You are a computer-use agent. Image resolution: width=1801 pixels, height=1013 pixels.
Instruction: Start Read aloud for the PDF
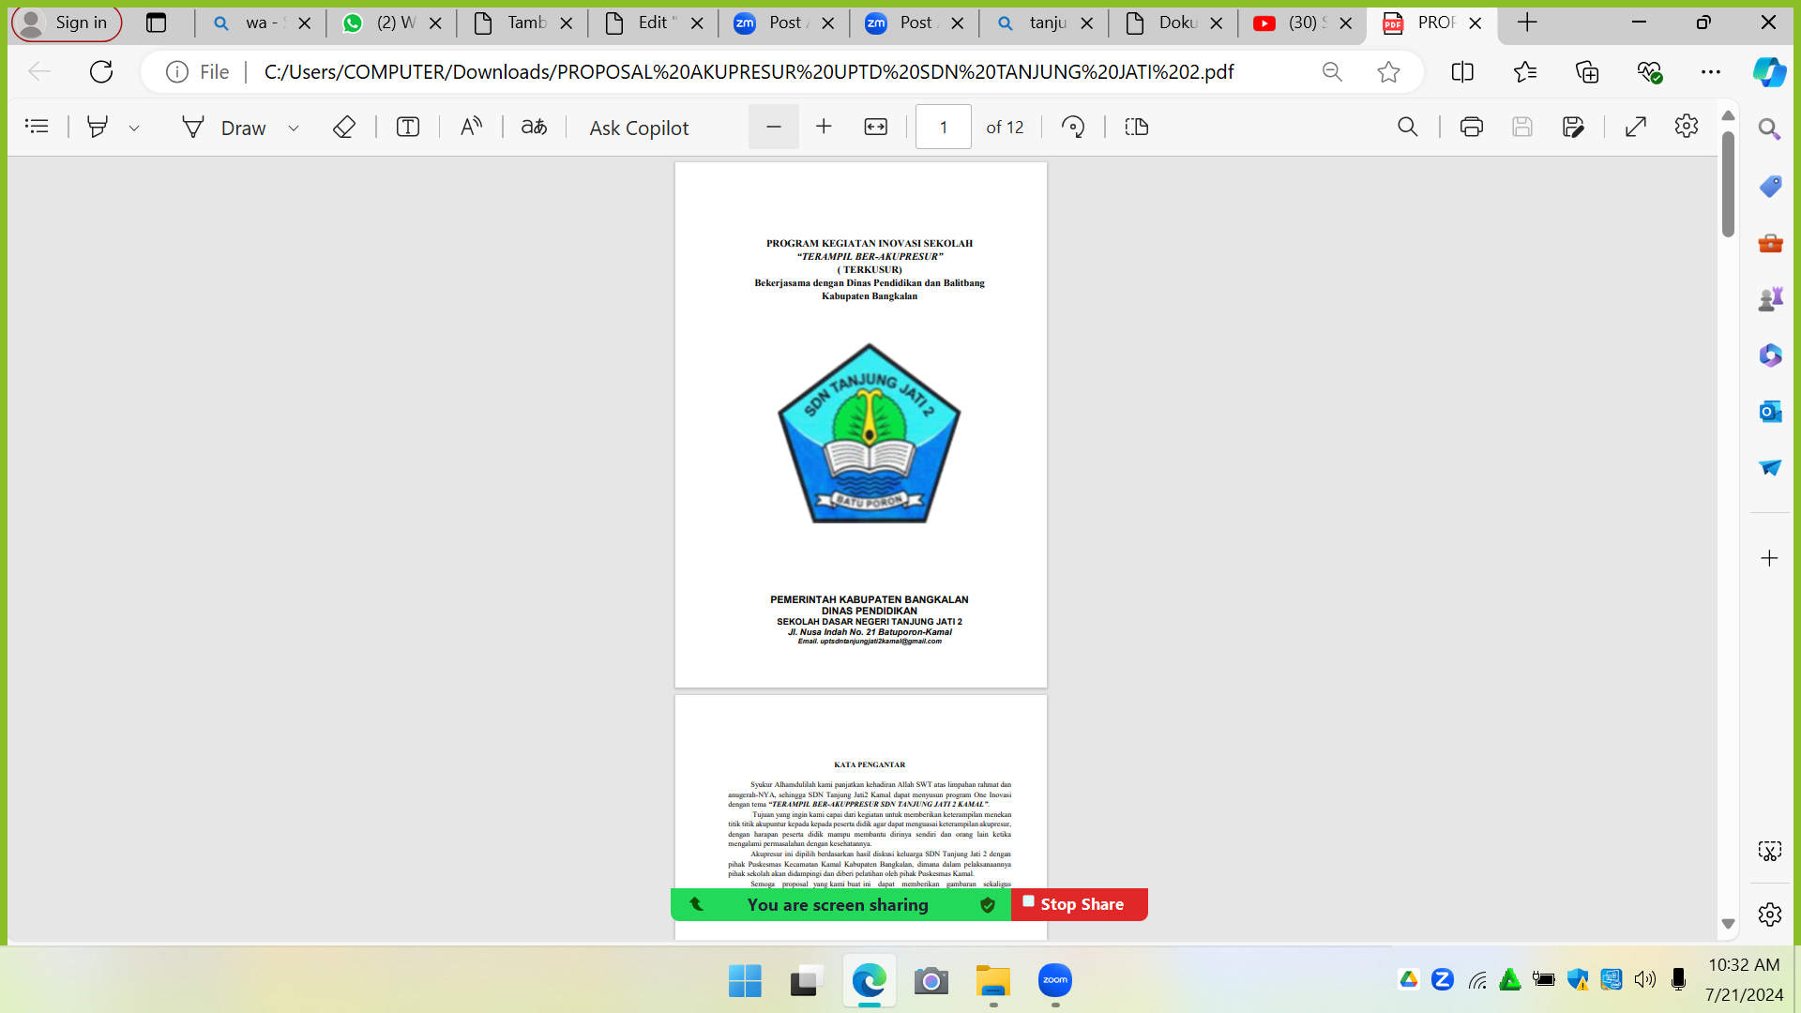tap(471, 127)
